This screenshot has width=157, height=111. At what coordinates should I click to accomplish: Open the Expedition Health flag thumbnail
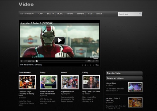click(70, 82)
